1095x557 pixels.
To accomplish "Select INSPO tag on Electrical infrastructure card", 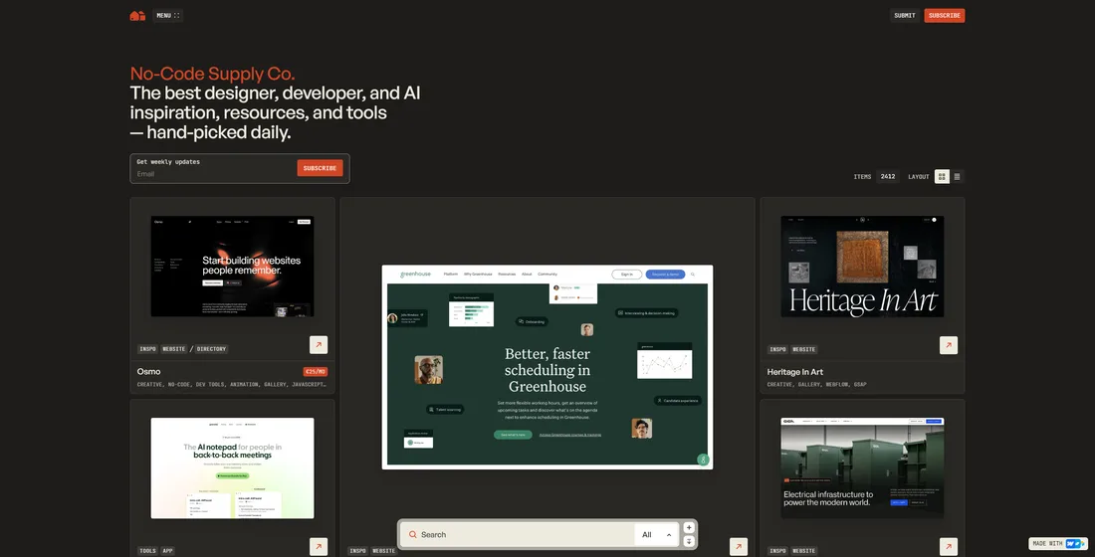I will click(x=777, y=551).
